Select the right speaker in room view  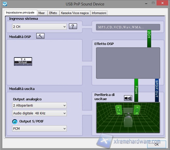[x=136, y=110]
